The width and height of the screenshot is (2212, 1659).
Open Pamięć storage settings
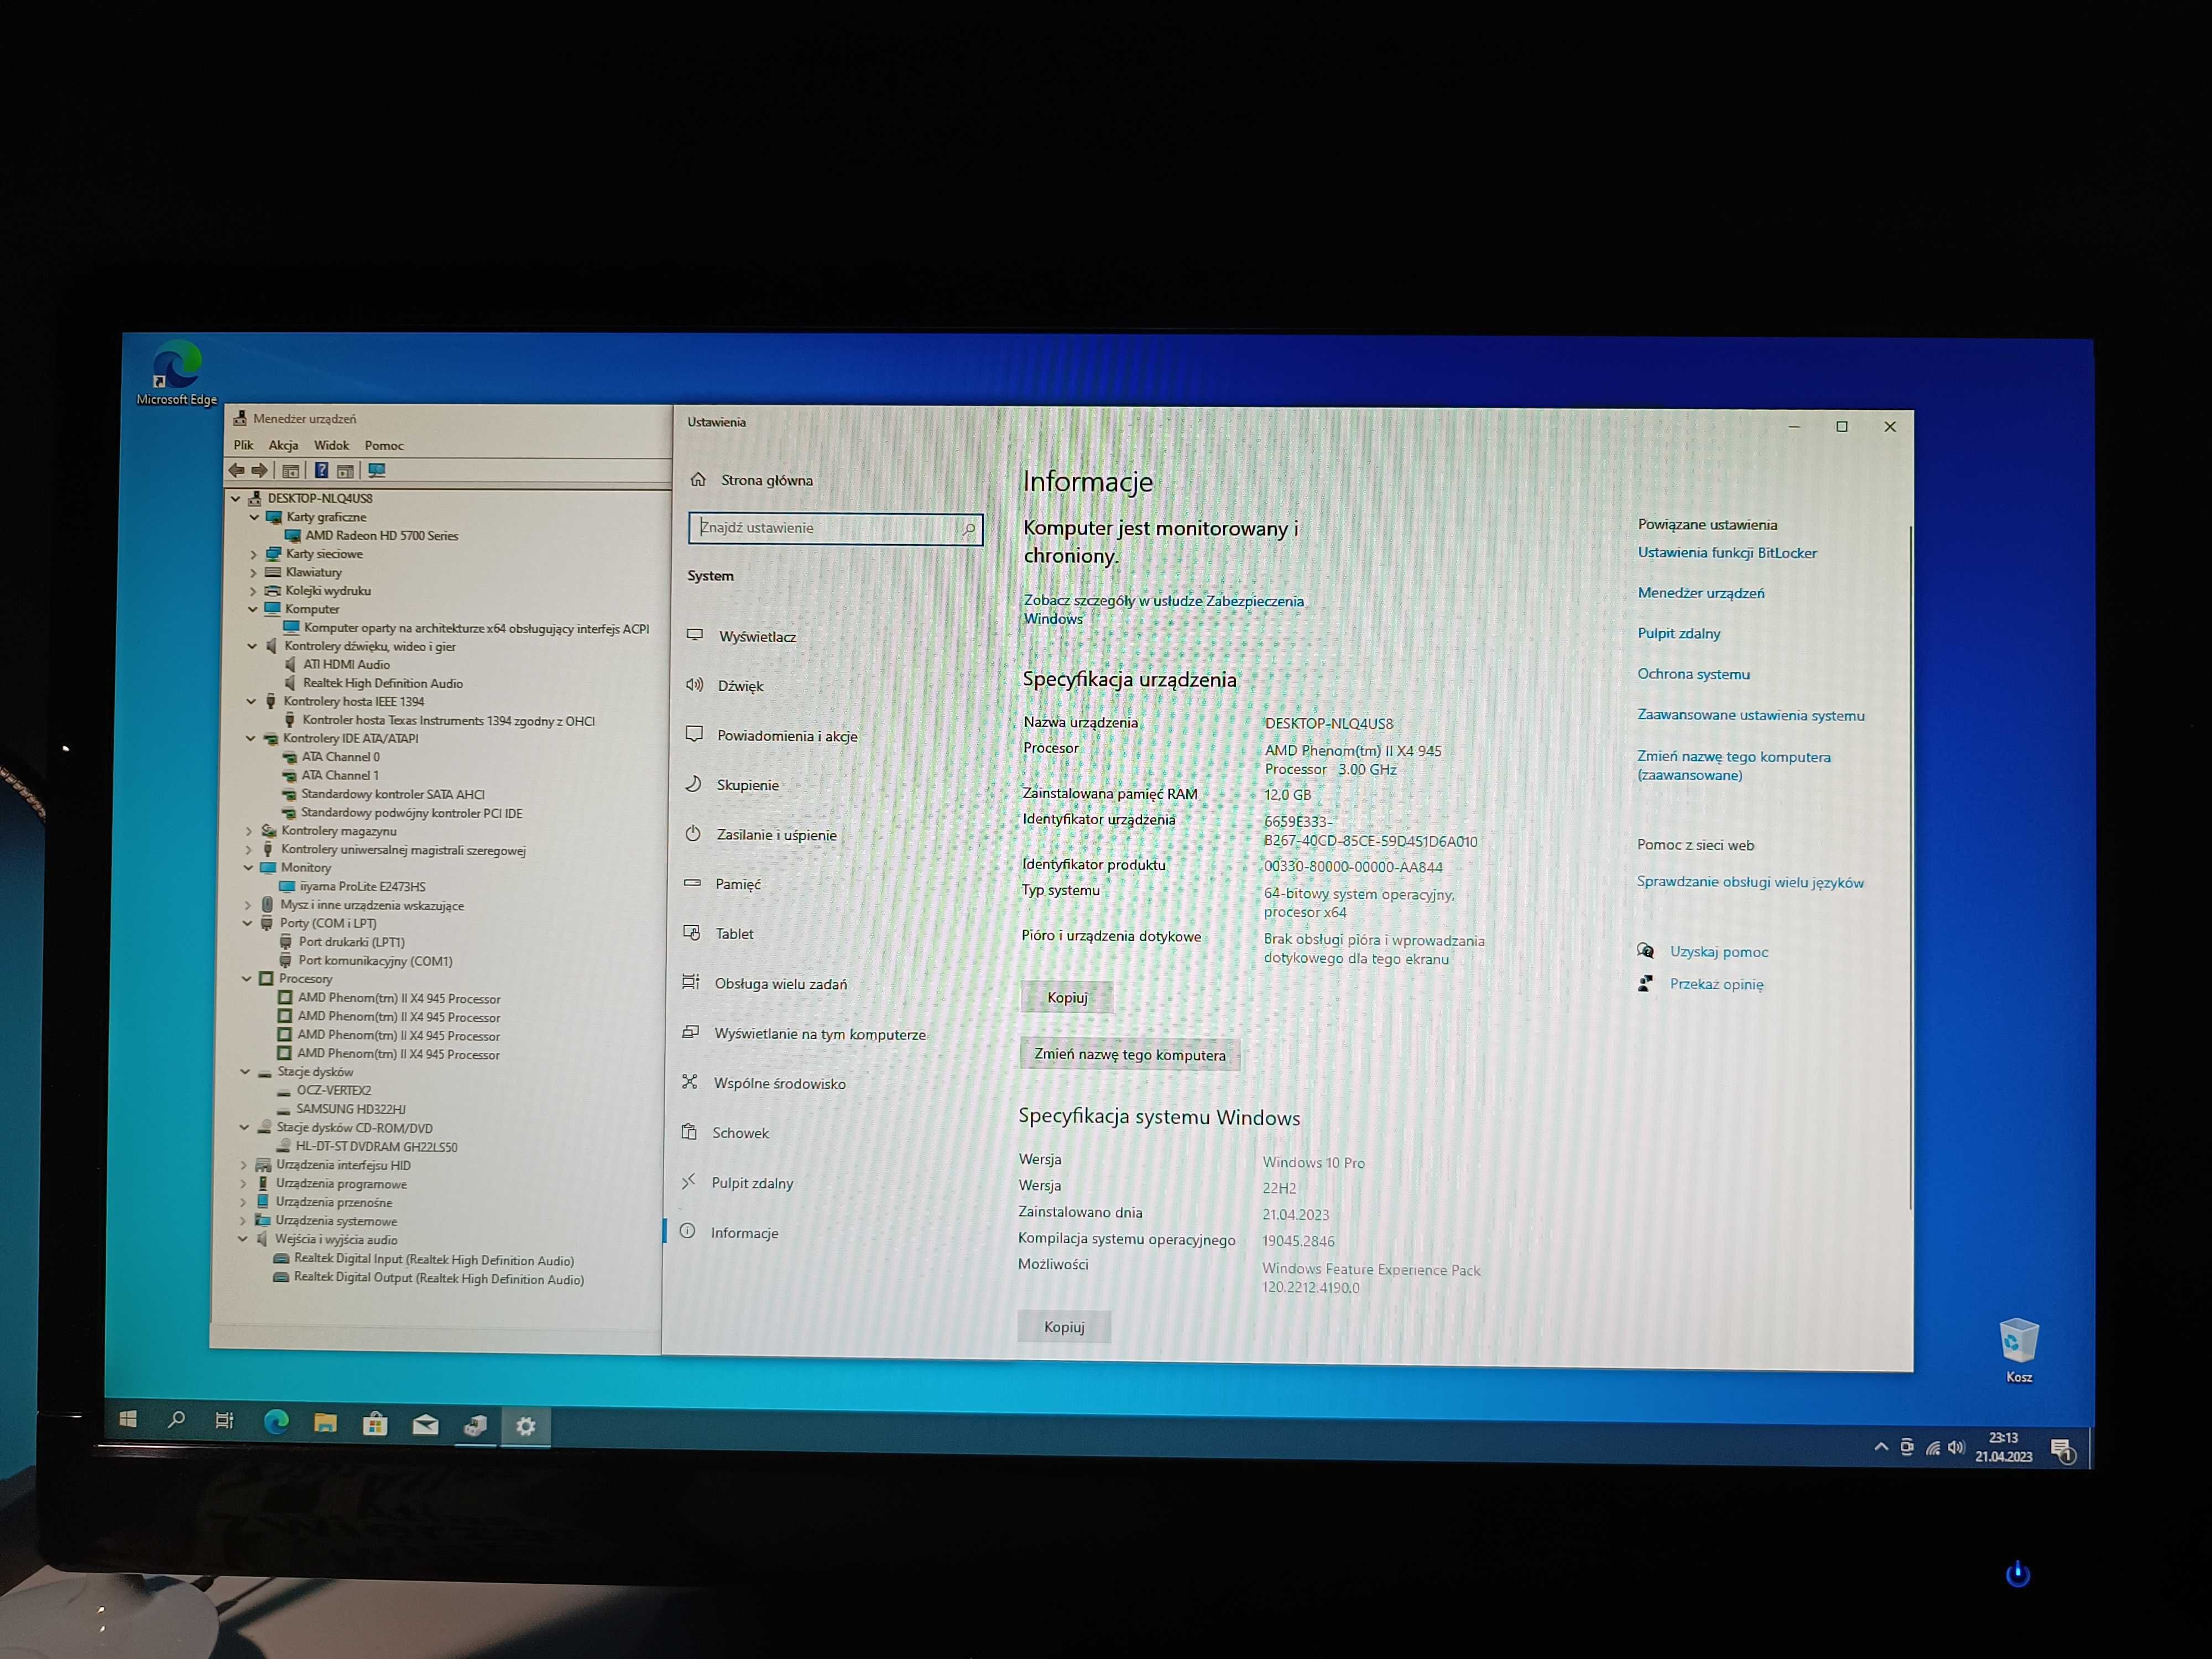click(x=738, y=884)
